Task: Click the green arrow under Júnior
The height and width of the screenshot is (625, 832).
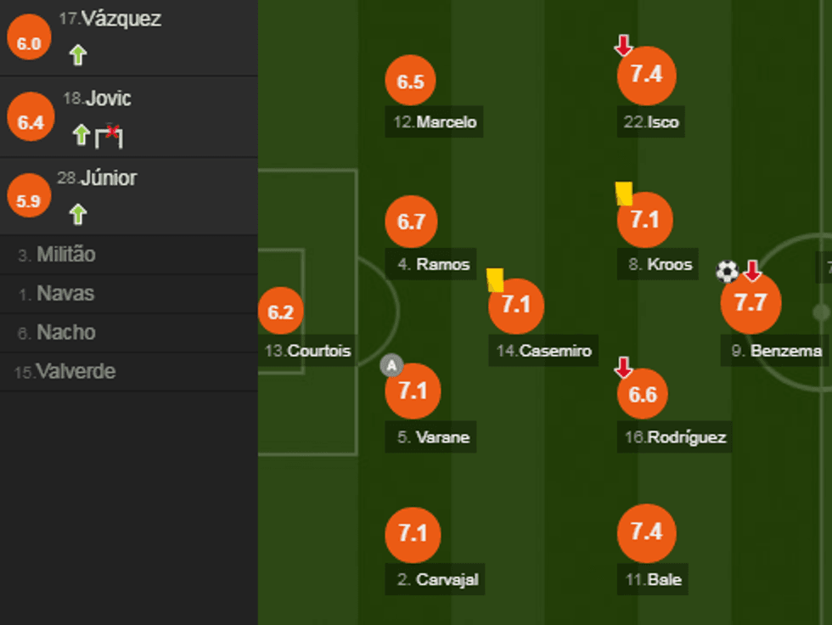Action: pos(78,214)
